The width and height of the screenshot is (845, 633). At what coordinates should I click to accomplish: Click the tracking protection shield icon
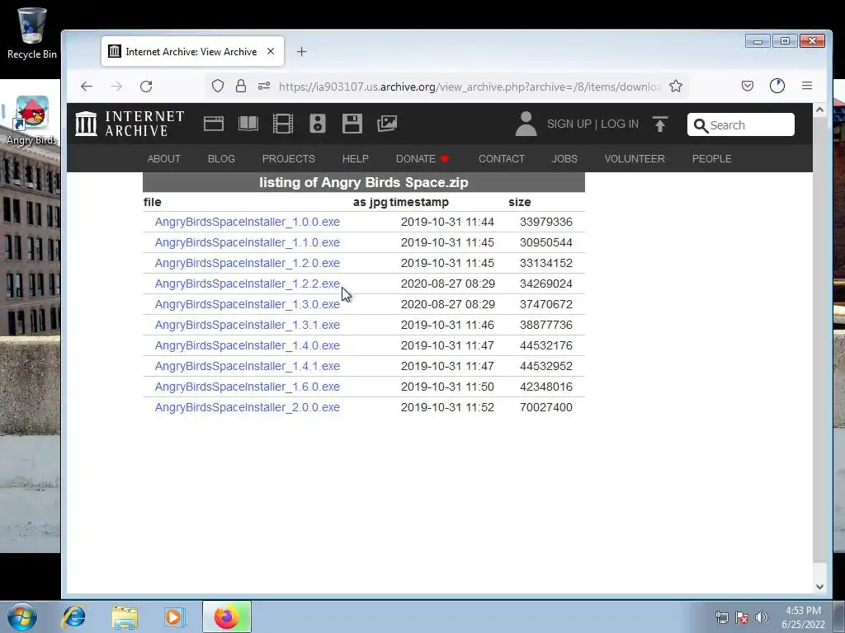tap(218, 86)
